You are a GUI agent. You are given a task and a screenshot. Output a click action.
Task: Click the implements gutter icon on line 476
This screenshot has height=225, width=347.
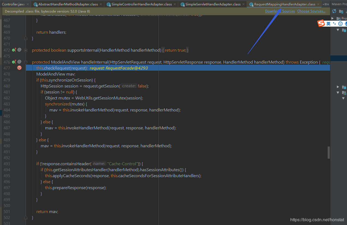[x=14, y=62]
